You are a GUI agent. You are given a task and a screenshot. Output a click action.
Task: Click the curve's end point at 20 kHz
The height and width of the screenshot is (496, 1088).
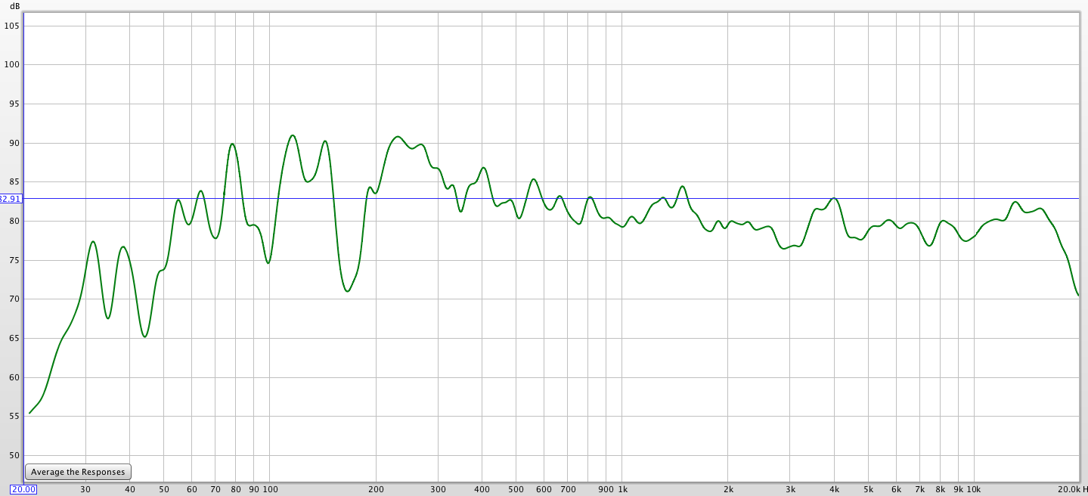pos(1077,295)
